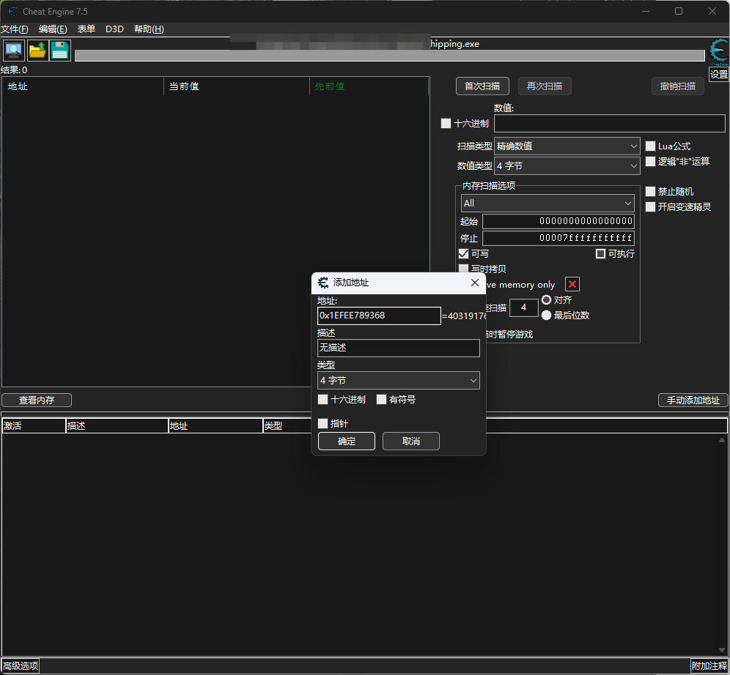The height and width of the screenshot is (675, 730).
Task: Open the 文件(F) menu
Action: [x=15, y=29]
